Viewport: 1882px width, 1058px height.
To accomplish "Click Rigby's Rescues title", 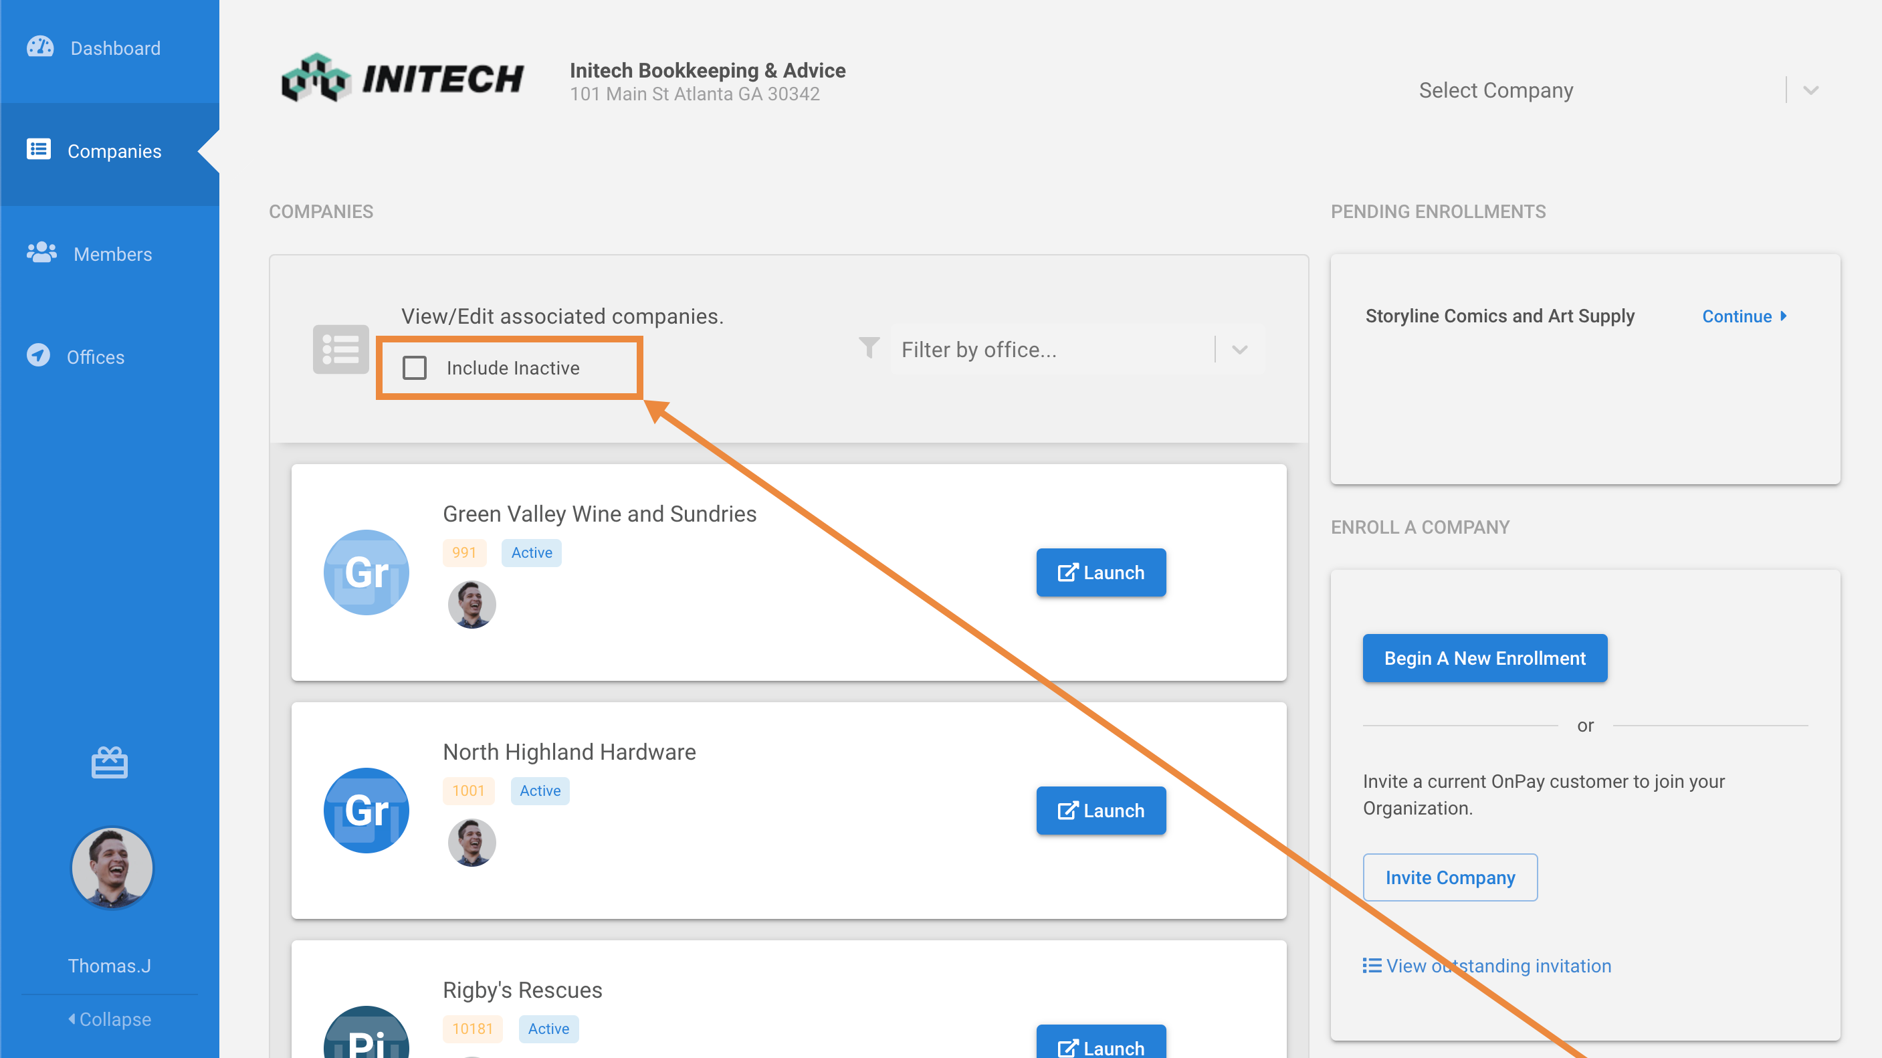I will pos(522,990).
